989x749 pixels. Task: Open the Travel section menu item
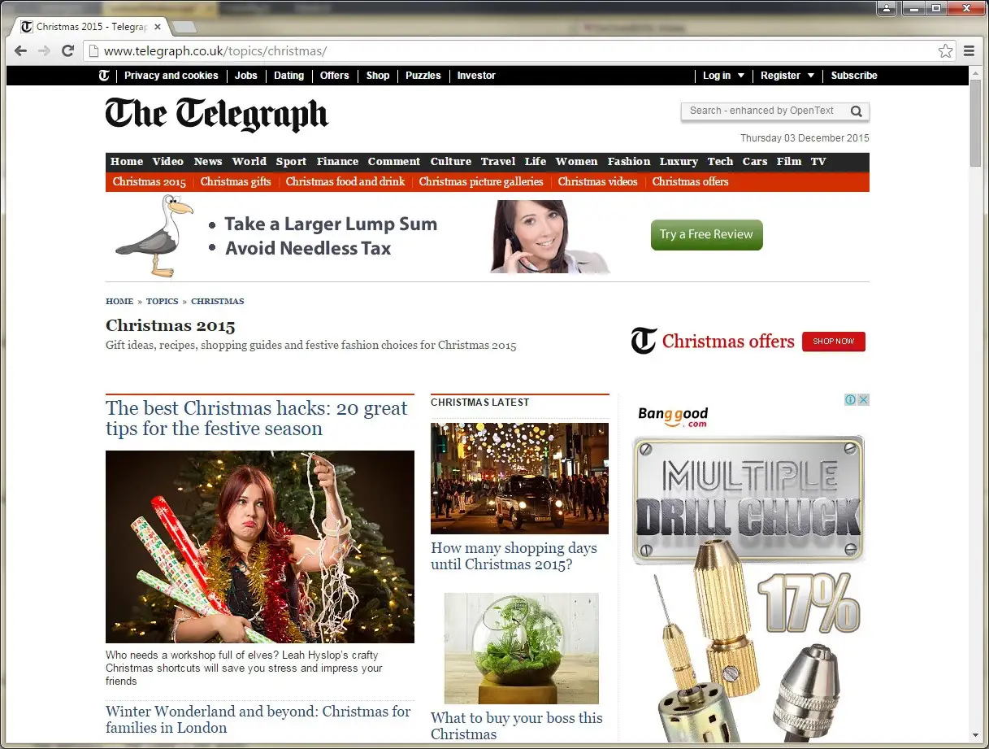497,161
